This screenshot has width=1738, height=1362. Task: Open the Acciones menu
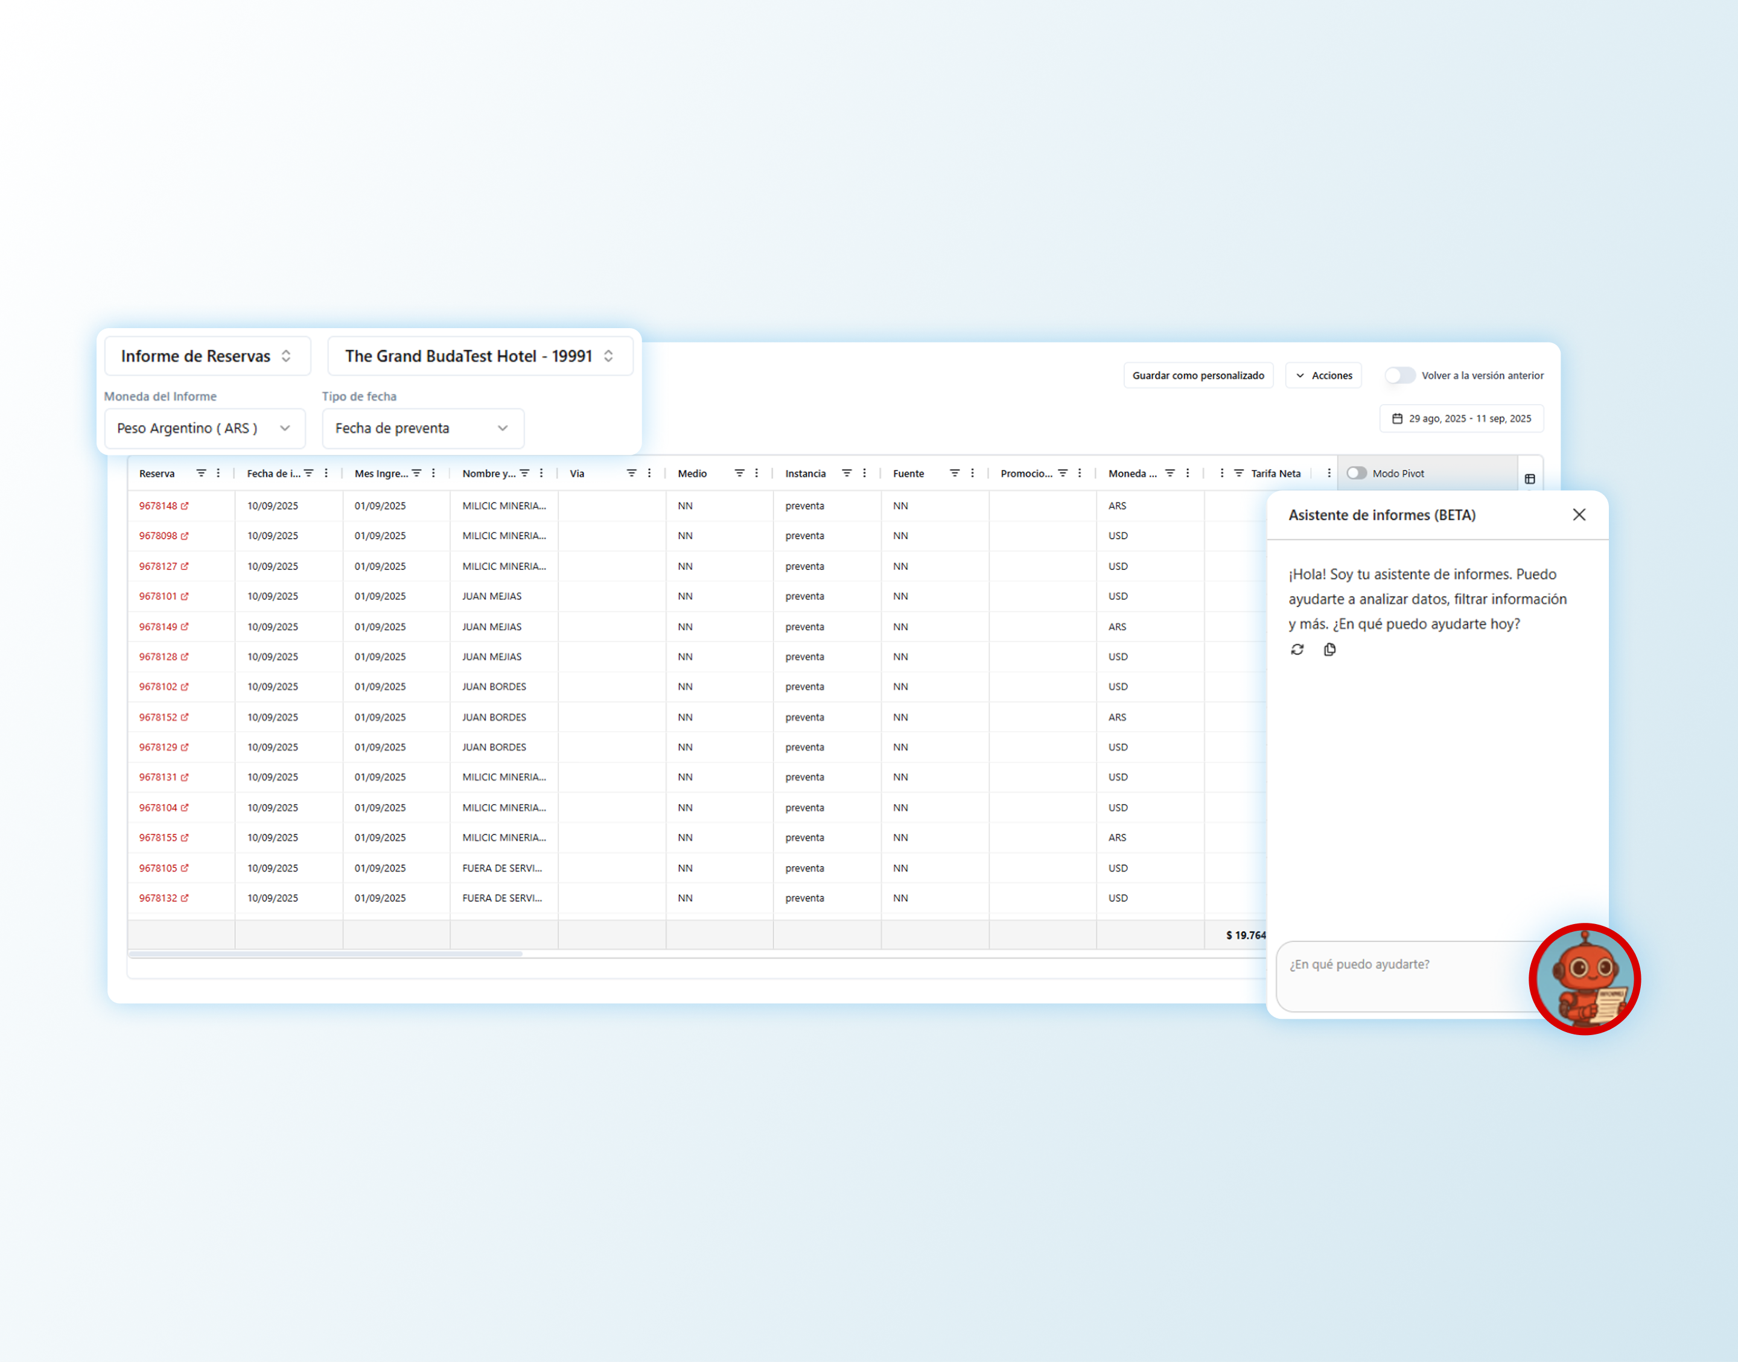[x=1323, y=375]
